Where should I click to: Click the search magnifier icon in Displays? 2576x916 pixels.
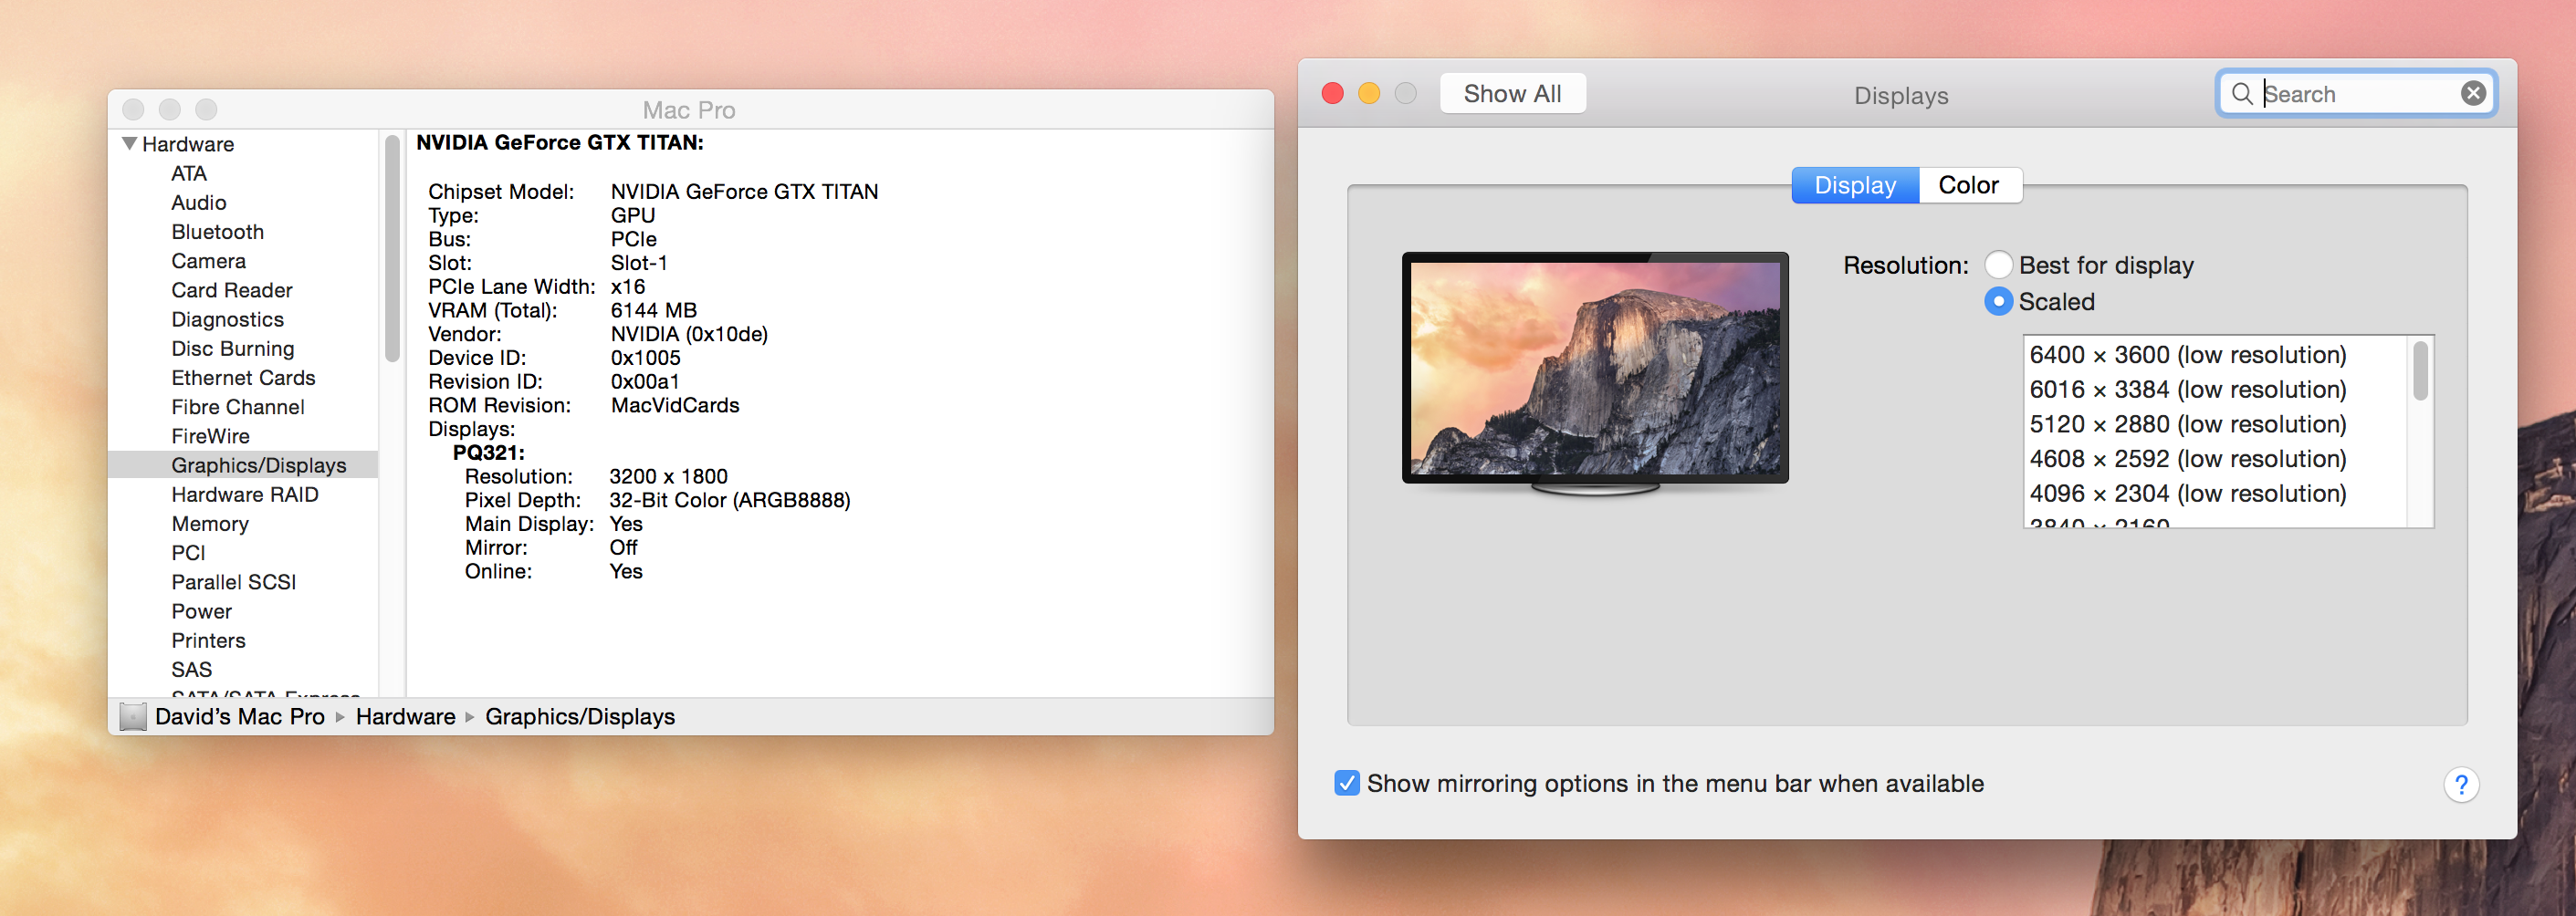[x=2242, y=94]
